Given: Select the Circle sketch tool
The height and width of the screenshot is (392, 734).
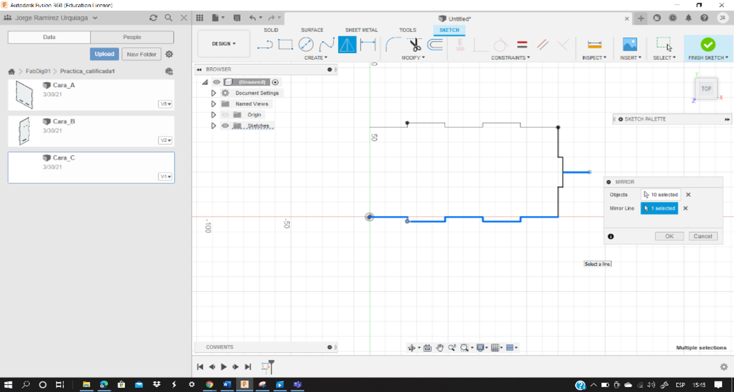Looking at the screenshot, I should 306,45.
